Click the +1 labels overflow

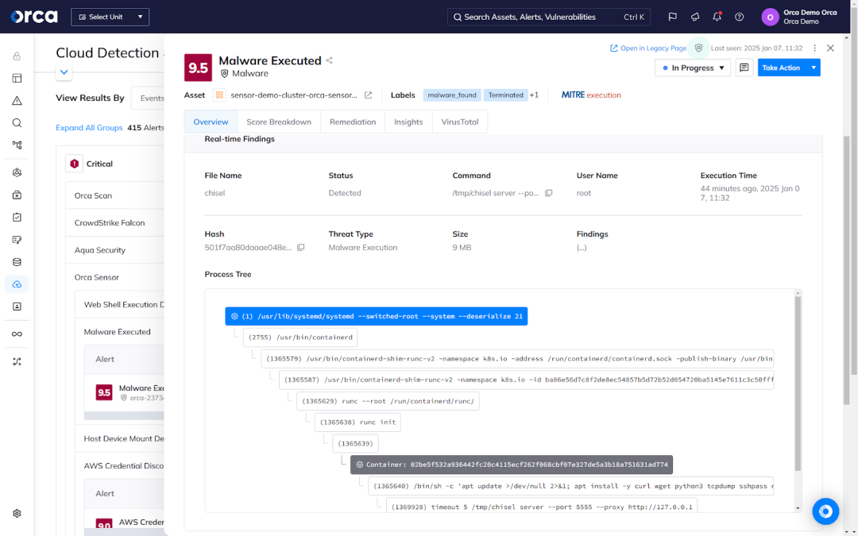(x=534, y=95)
